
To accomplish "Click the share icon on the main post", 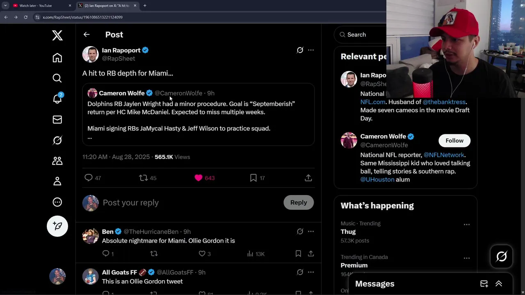I will click(308, 178).
